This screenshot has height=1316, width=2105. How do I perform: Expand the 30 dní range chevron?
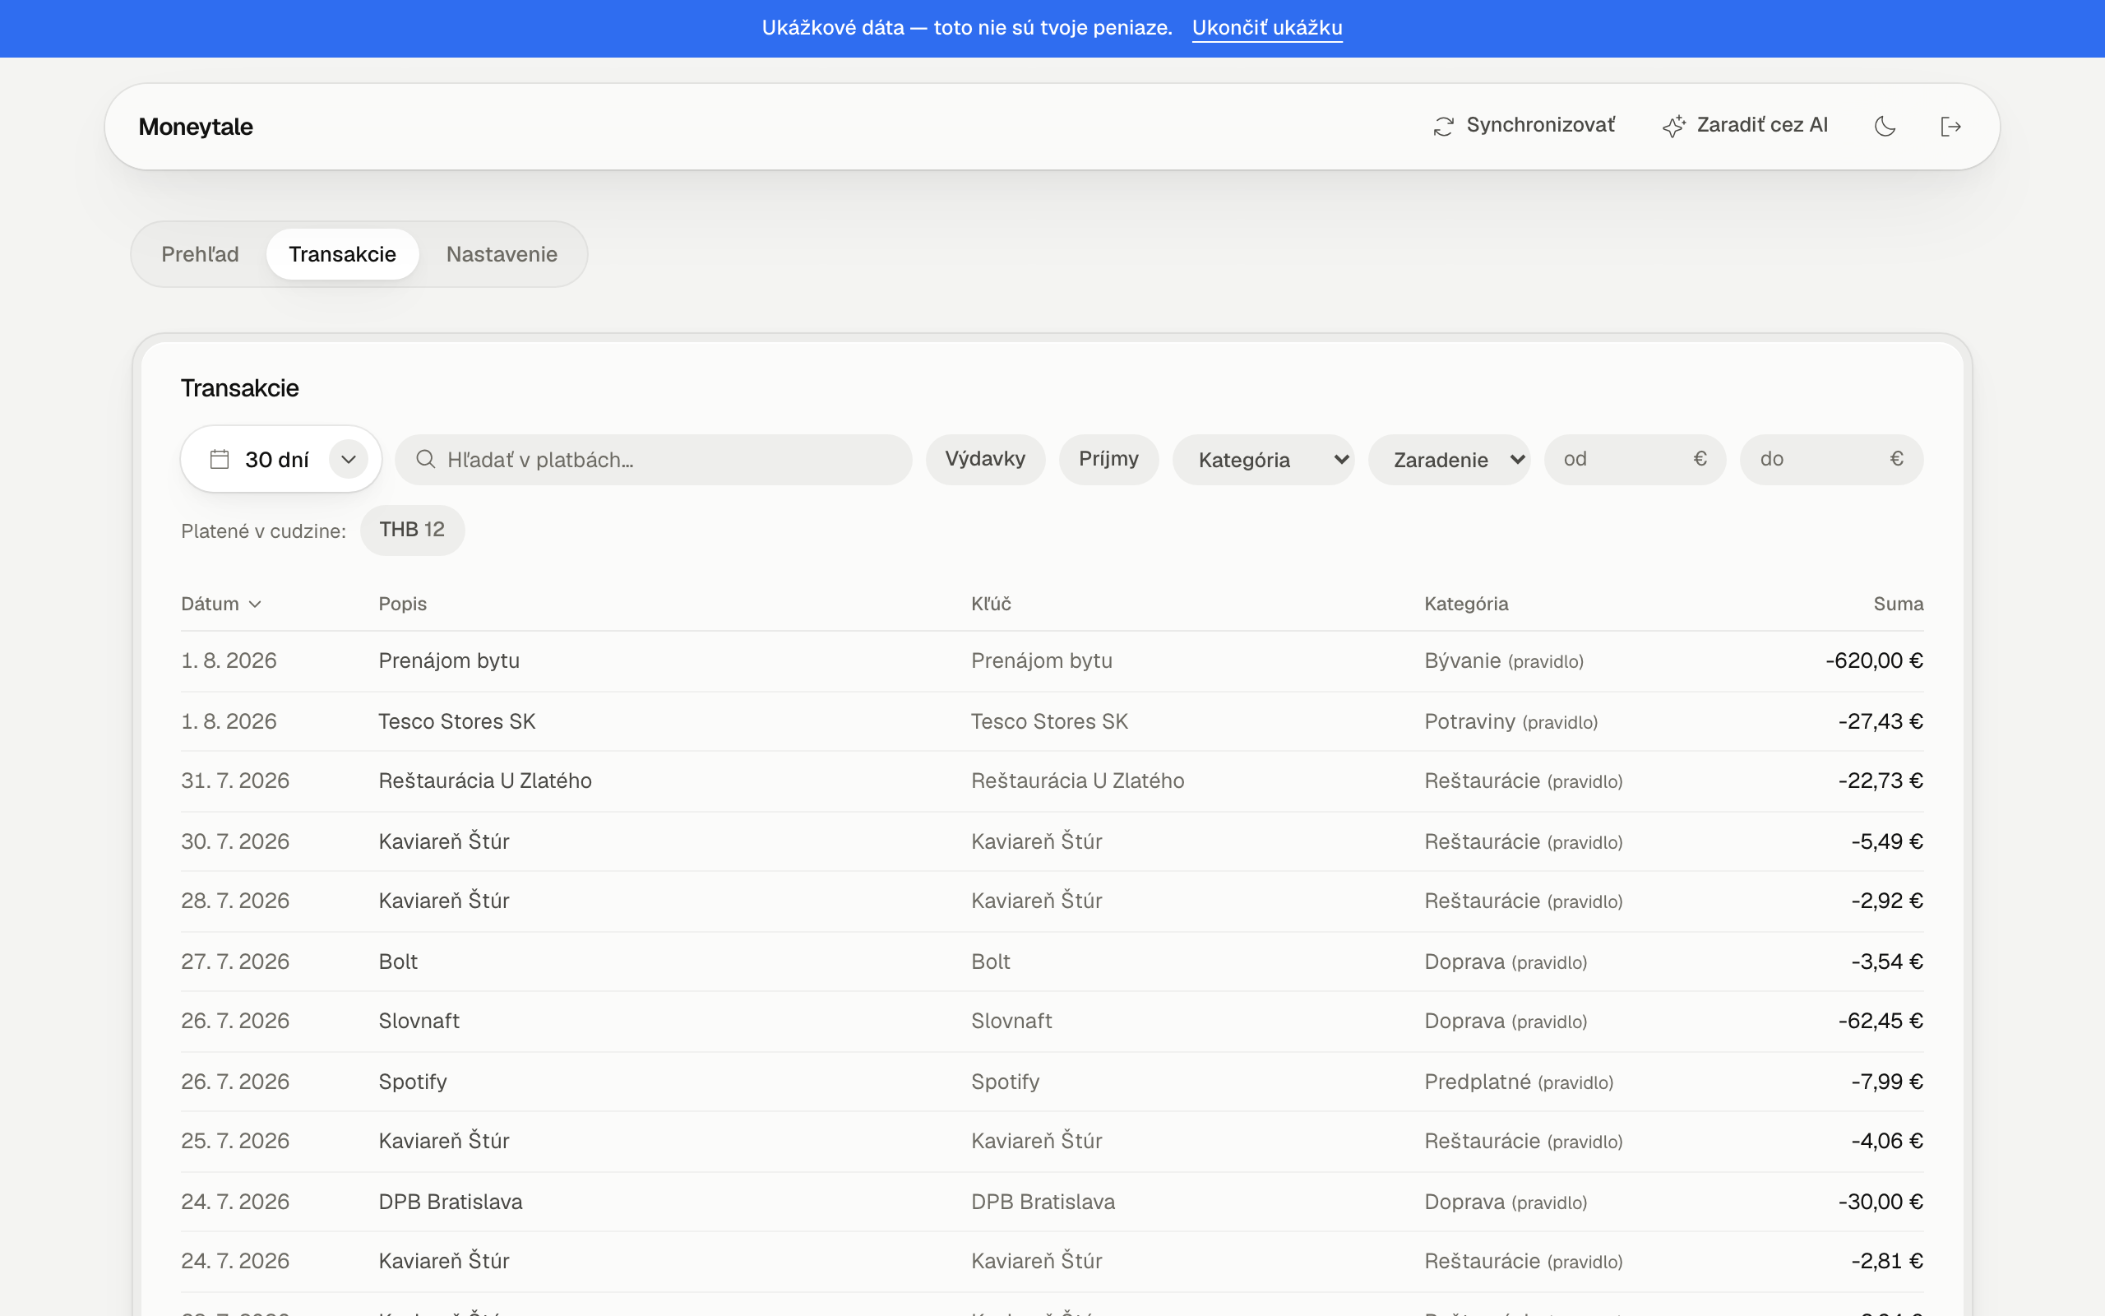click(348, 459)
